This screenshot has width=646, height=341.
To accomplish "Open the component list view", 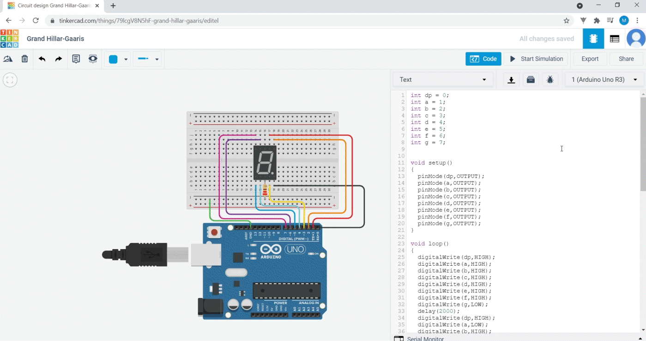I will [x=615, y=39].
